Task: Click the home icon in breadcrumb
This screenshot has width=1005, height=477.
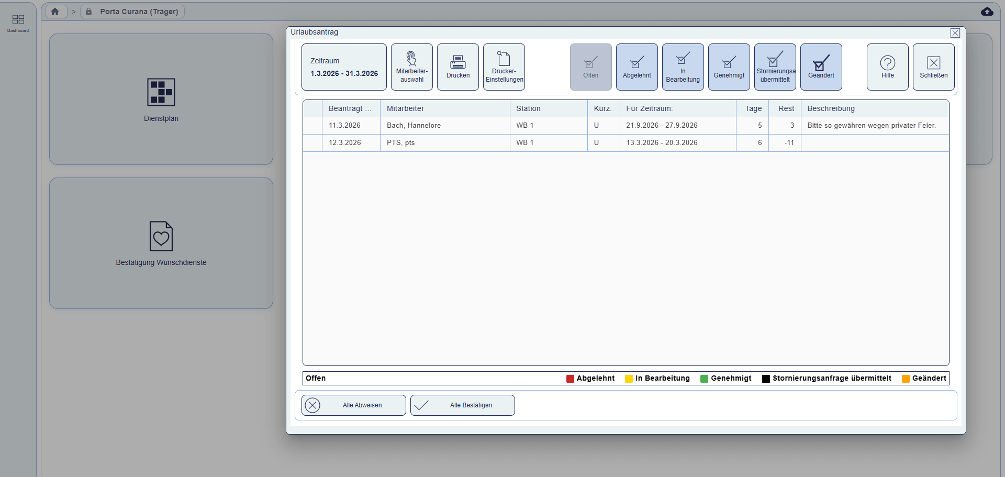Action: coord(55,12)
